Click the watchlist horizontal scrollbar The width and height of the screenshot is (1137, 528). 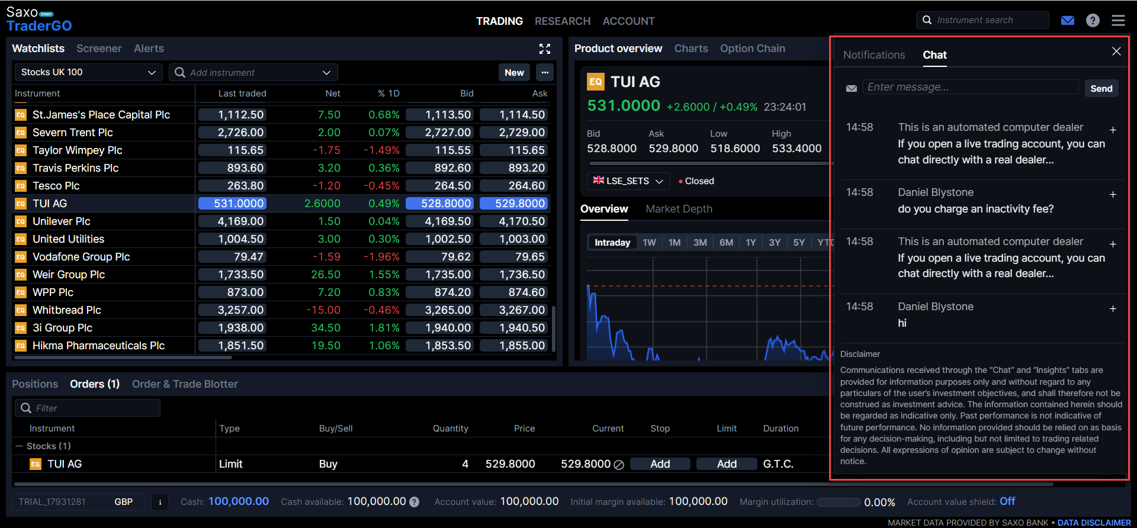pyautogui.click(x=123, y=358)
